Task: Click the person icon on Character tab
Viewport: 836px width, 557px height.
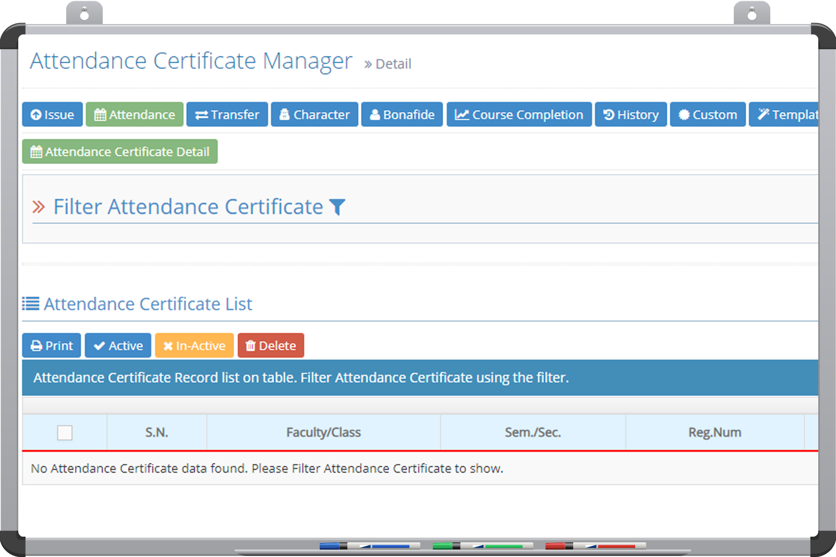Action: (x=284, y=114)
